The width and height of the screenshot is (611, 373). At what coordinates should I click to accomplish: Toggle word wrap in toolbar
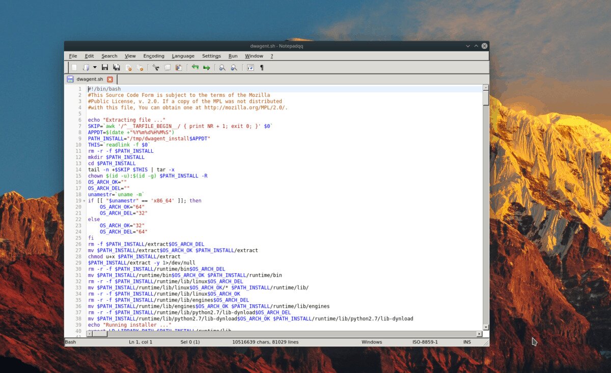(251, 67)
